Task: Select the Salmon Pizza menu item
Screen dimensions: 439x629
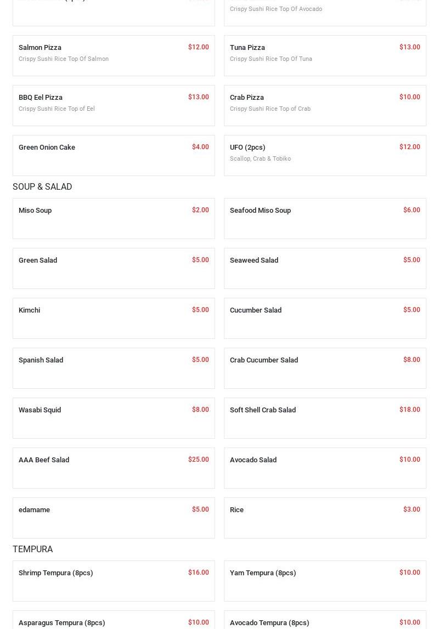Action: [x=114, y=55]
